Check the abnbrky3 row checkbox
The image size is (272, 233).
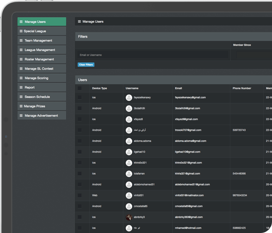click(80, 217)
